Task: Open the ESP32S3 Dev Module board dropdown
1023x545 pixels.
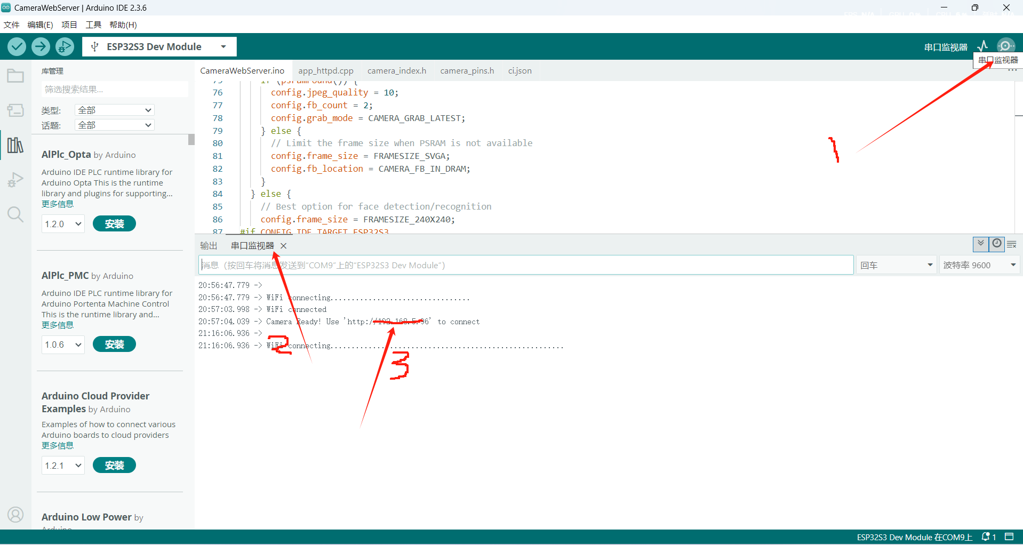Action: (x=159, y=47)
